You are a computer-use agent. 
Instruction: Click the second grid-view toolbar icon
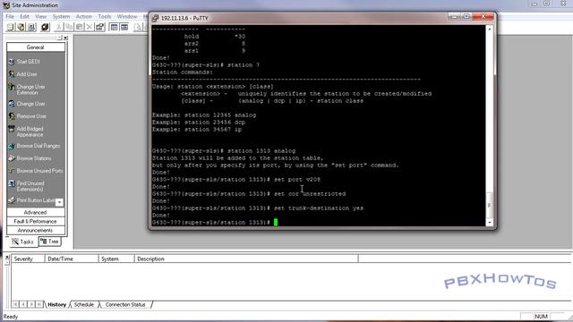(x=124, y=27)
